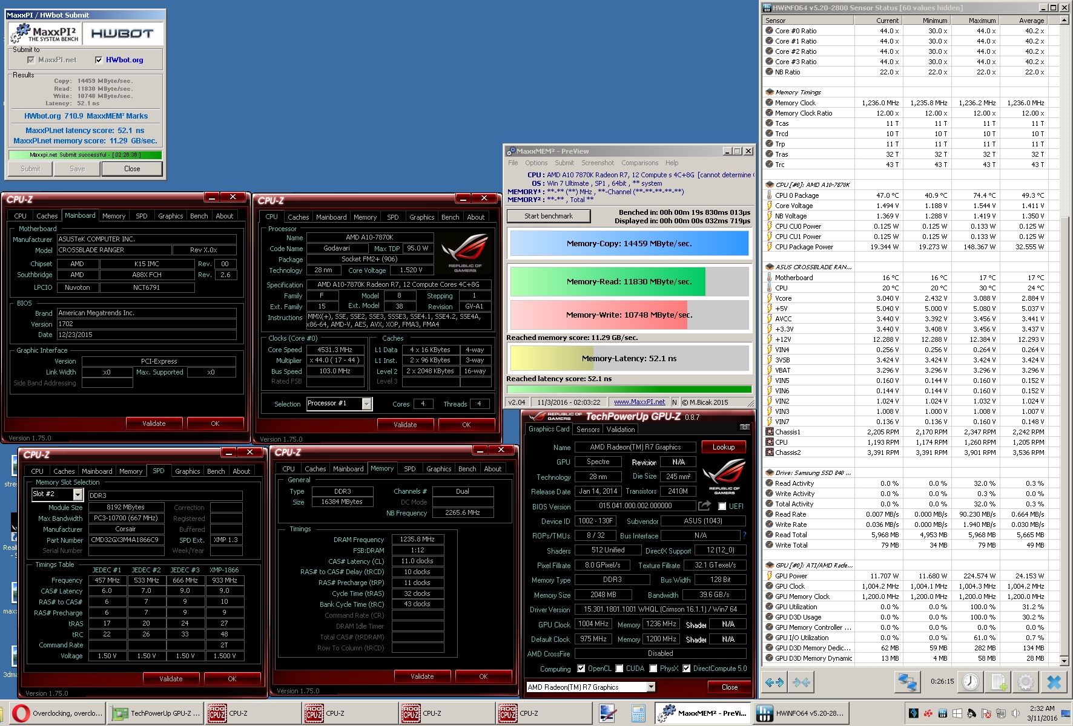
Task: Click the blue X icon in HWiNFO toolbar
Action: 1054,682
